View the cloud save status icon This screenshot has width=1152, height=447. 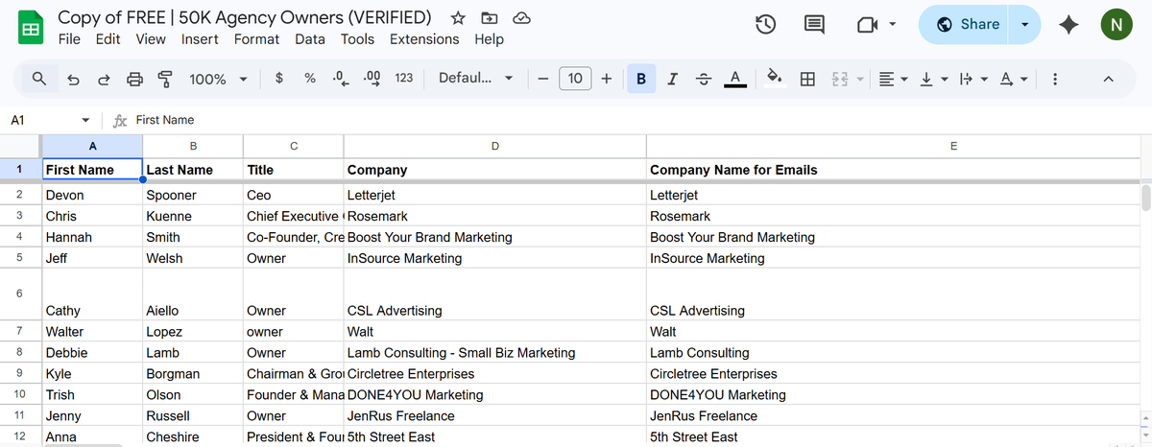point(521,18)
